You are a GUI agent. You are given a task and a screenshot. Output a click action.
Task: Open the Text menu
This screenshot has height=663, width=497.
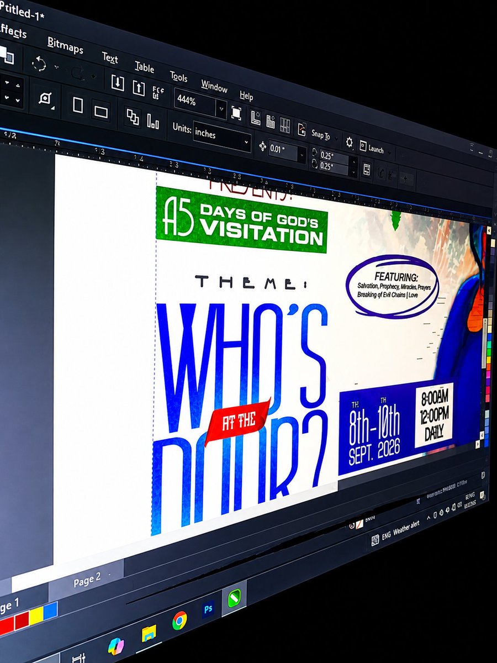[110, 57]
